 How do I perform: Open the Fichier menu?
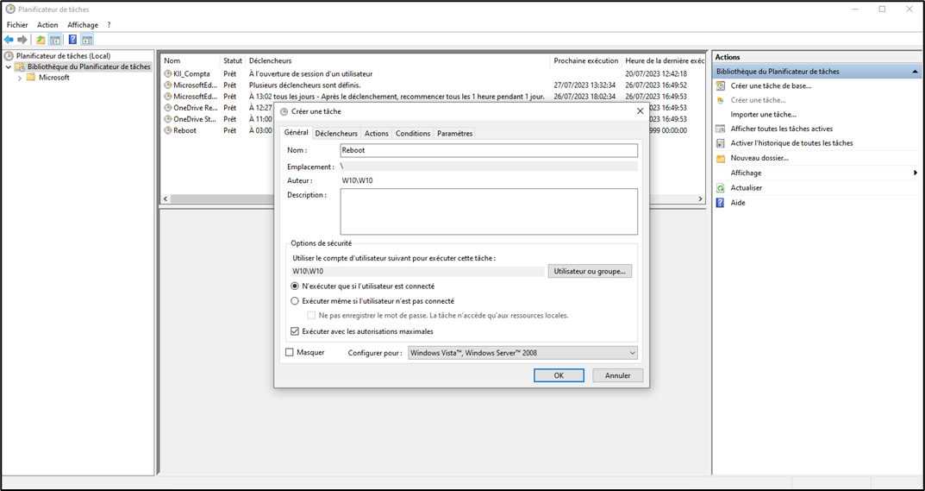(17, 25)
